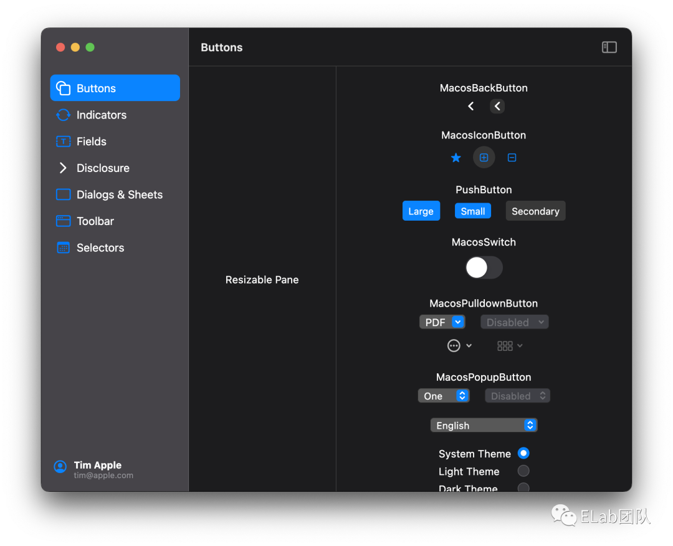Click the green window zoom button
This screenshot has width=673, height=546.
(90, 47)
